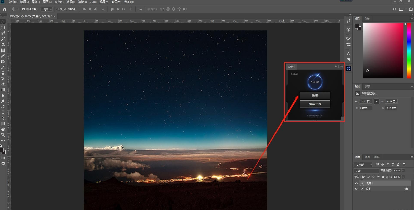Align left edges in options bar

point(84,9)
